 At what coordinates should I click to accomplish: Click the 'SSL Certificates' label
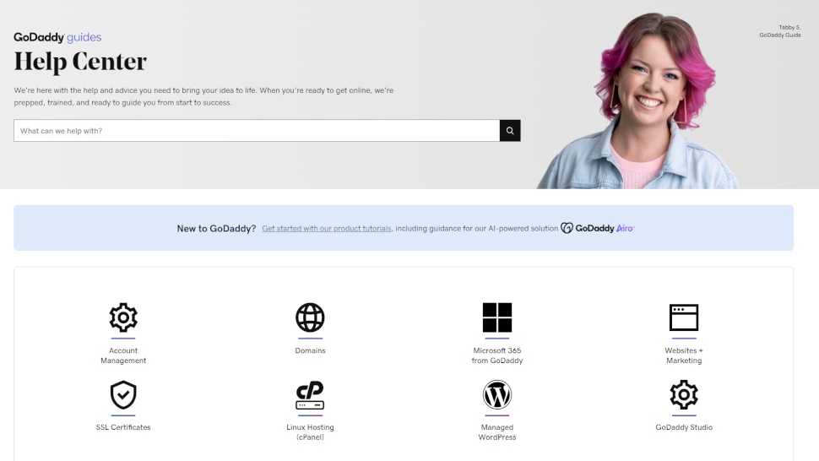(x=123, y=427)
